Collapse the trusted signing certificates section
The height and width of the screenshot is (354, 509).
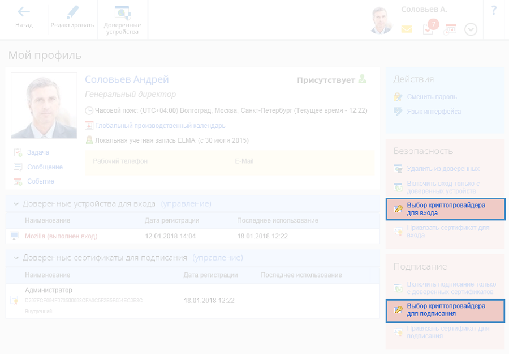tap(16, 258)
